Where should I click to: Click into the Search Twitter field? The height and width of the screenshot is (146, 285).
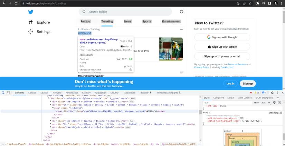125,12
